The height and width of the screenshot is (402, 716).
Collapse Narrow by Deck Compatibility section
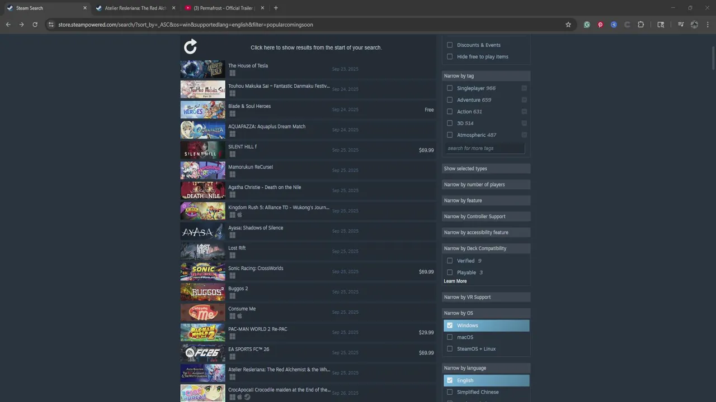(x=486, y=248)
